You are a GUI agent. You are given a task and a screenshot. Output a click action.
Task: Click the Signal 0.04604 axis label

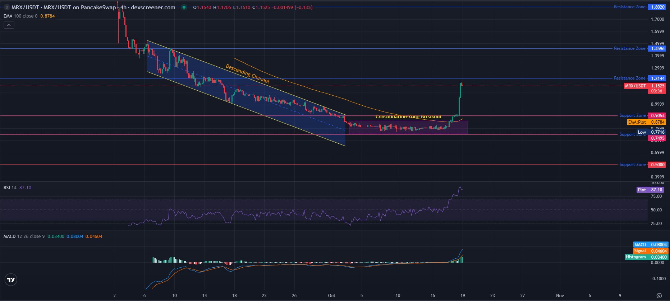tap(651, 251)
